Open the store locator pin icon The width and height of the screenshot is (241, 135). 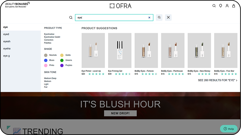click(221, 6)
